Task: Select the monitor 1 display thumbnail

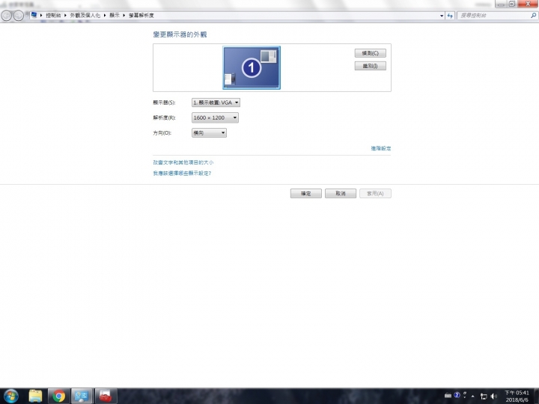Action: 252,67
